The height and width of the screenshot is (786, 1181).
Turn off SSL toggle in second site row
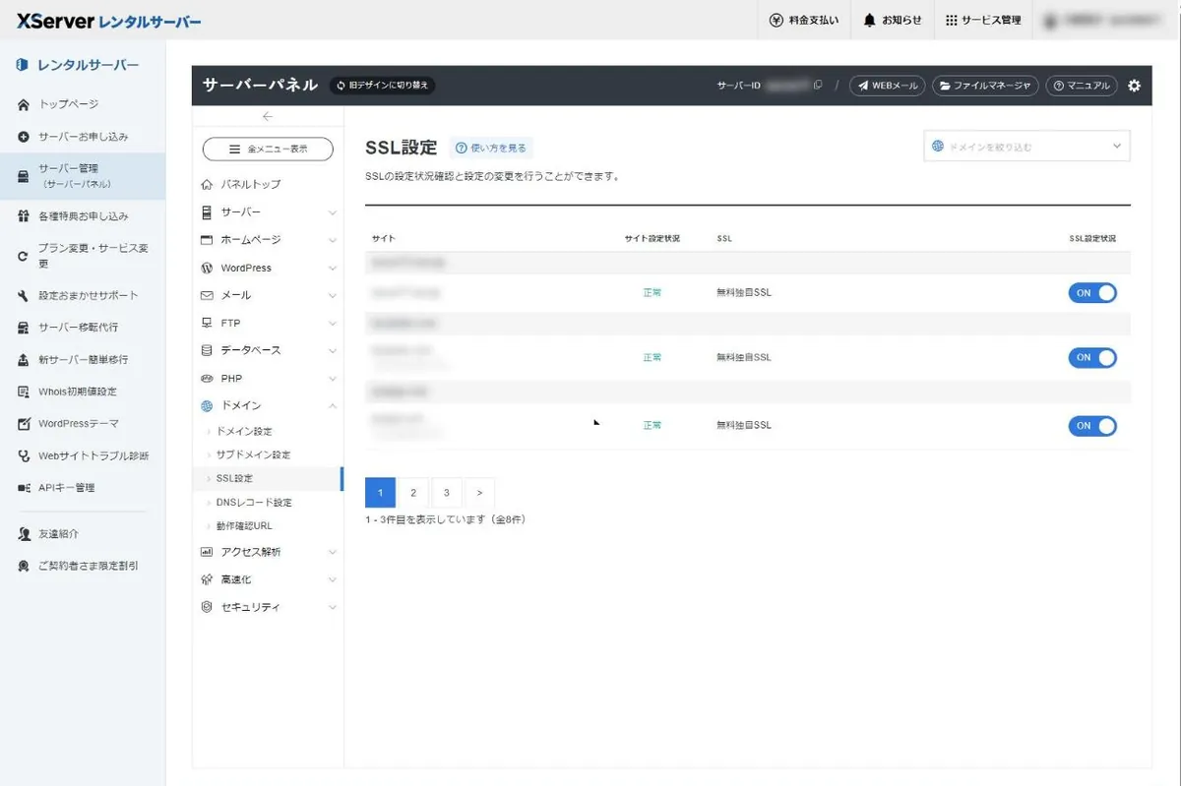[1092, 358]
